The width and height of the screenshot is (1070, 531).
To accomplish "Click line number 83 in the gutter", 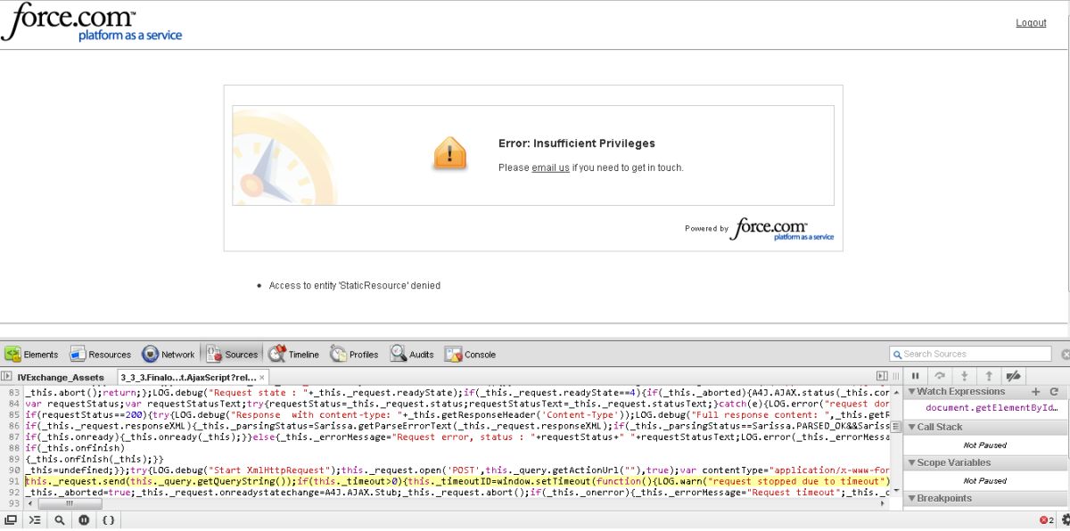I will [x=12, y=393].
